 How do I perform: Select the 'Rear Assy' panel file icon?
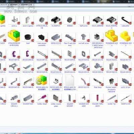pos(98,81)
